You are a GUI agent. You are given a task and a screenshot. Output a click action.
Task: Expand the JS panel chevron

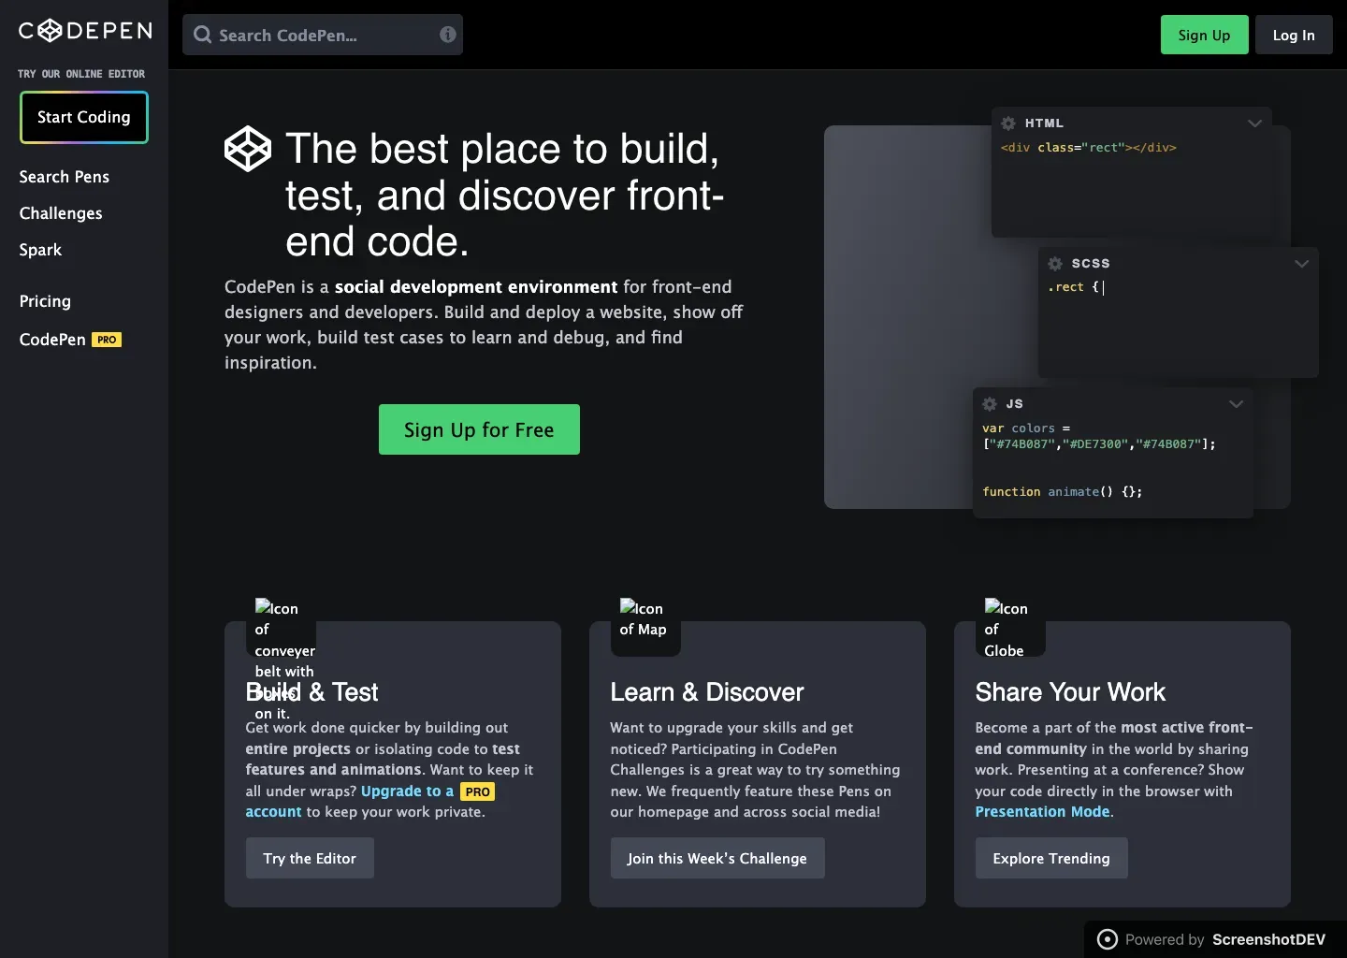click(1237, 404)
